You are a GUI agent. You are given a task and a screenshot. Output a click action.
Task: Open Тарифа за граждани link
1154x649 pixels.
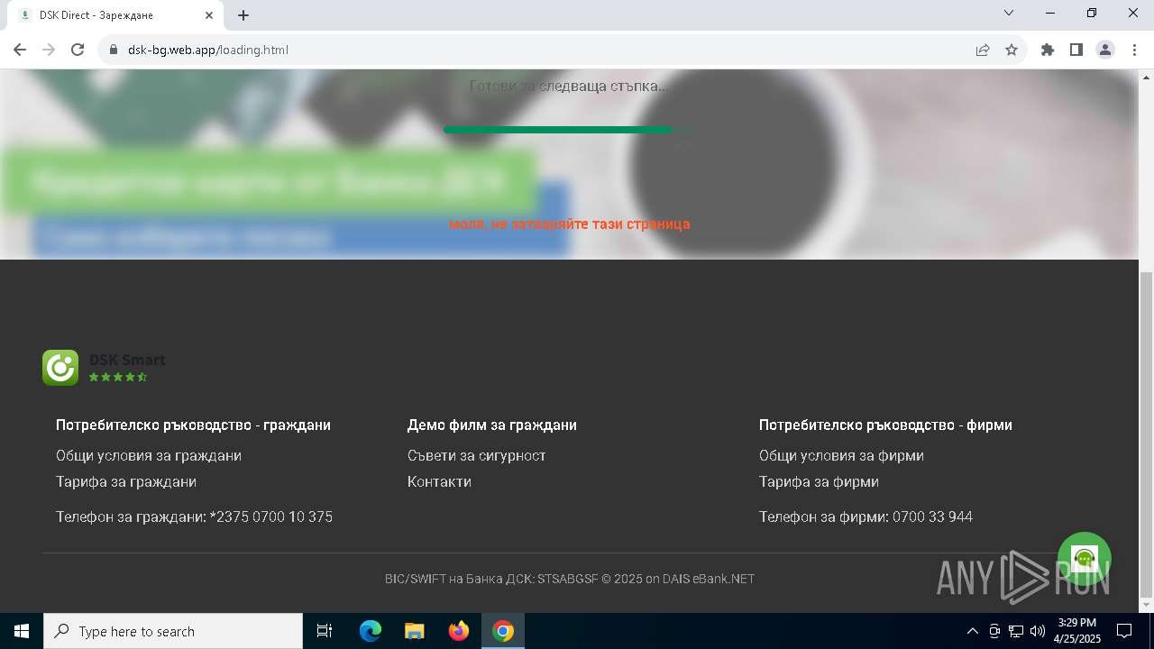pos(126,481)
